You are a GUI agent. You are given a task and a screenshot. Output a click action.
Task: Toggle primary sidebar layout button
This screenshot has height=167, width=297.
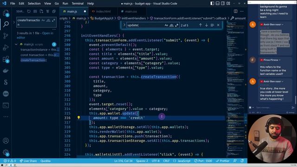pos(213,3)
